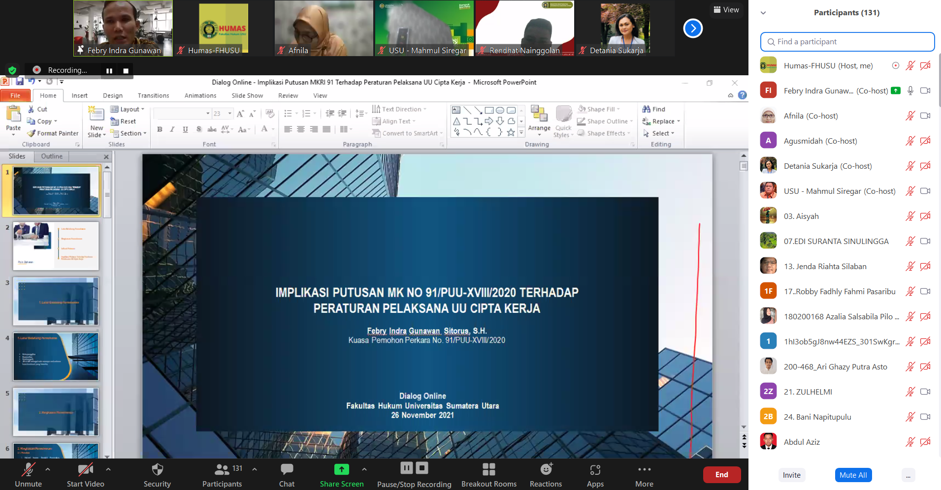941x490 pixels.
Task: Open Shape Fill color menu
Action: point(599,109)
